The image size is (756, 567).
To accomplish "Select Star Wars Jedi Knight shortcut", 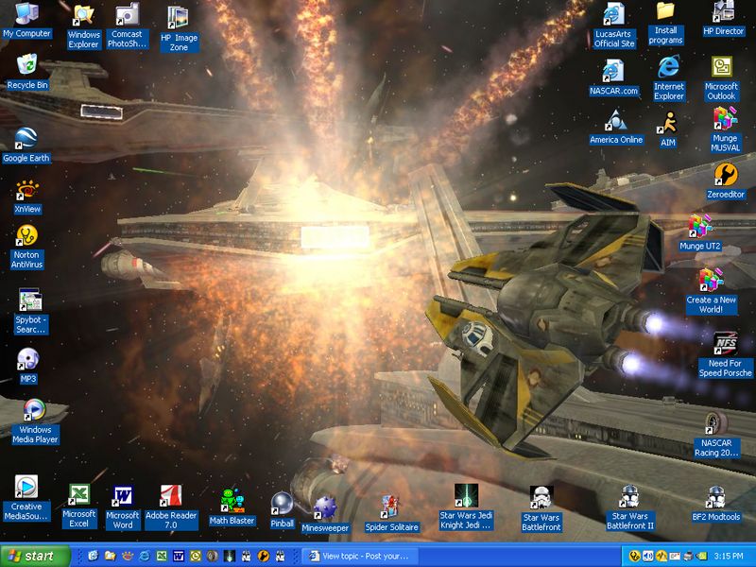I will tap(466, 507).
